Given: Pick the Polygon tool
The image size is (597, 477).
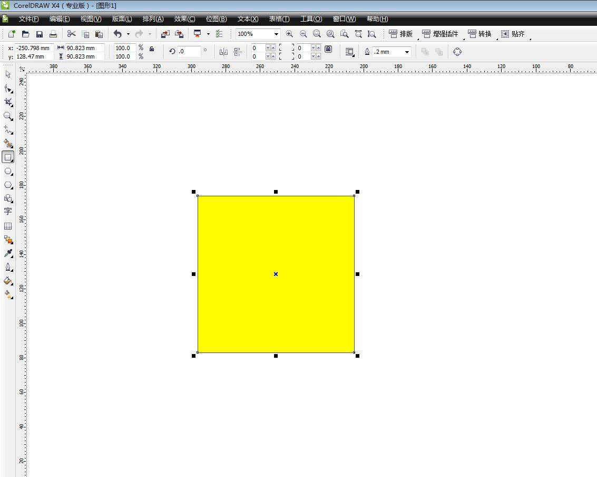Looking at the screenshot, I should click(x=8, y=185).
